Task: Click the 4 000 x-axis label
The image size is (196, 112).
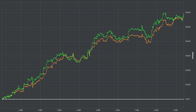Action: [79, 110]
